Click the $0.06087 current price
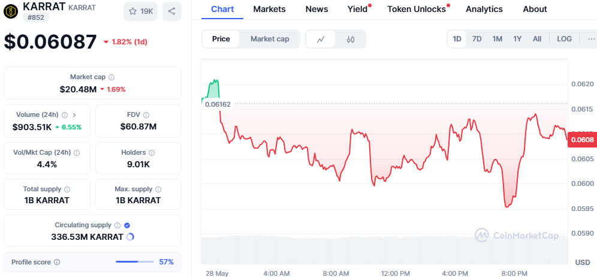 (50, 41)
